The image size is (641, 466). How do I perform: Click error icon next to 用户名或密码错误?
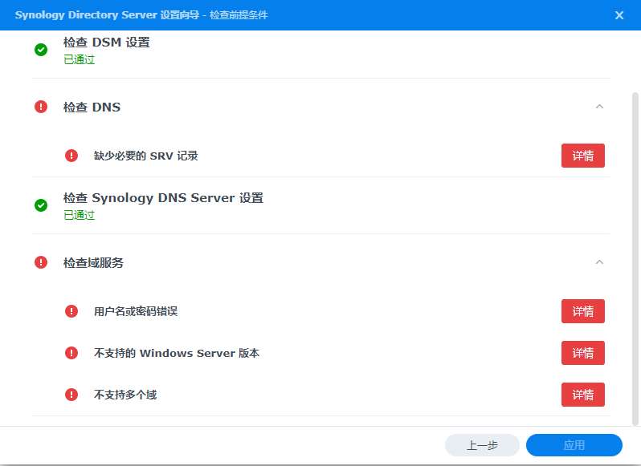tap(71, 311)
